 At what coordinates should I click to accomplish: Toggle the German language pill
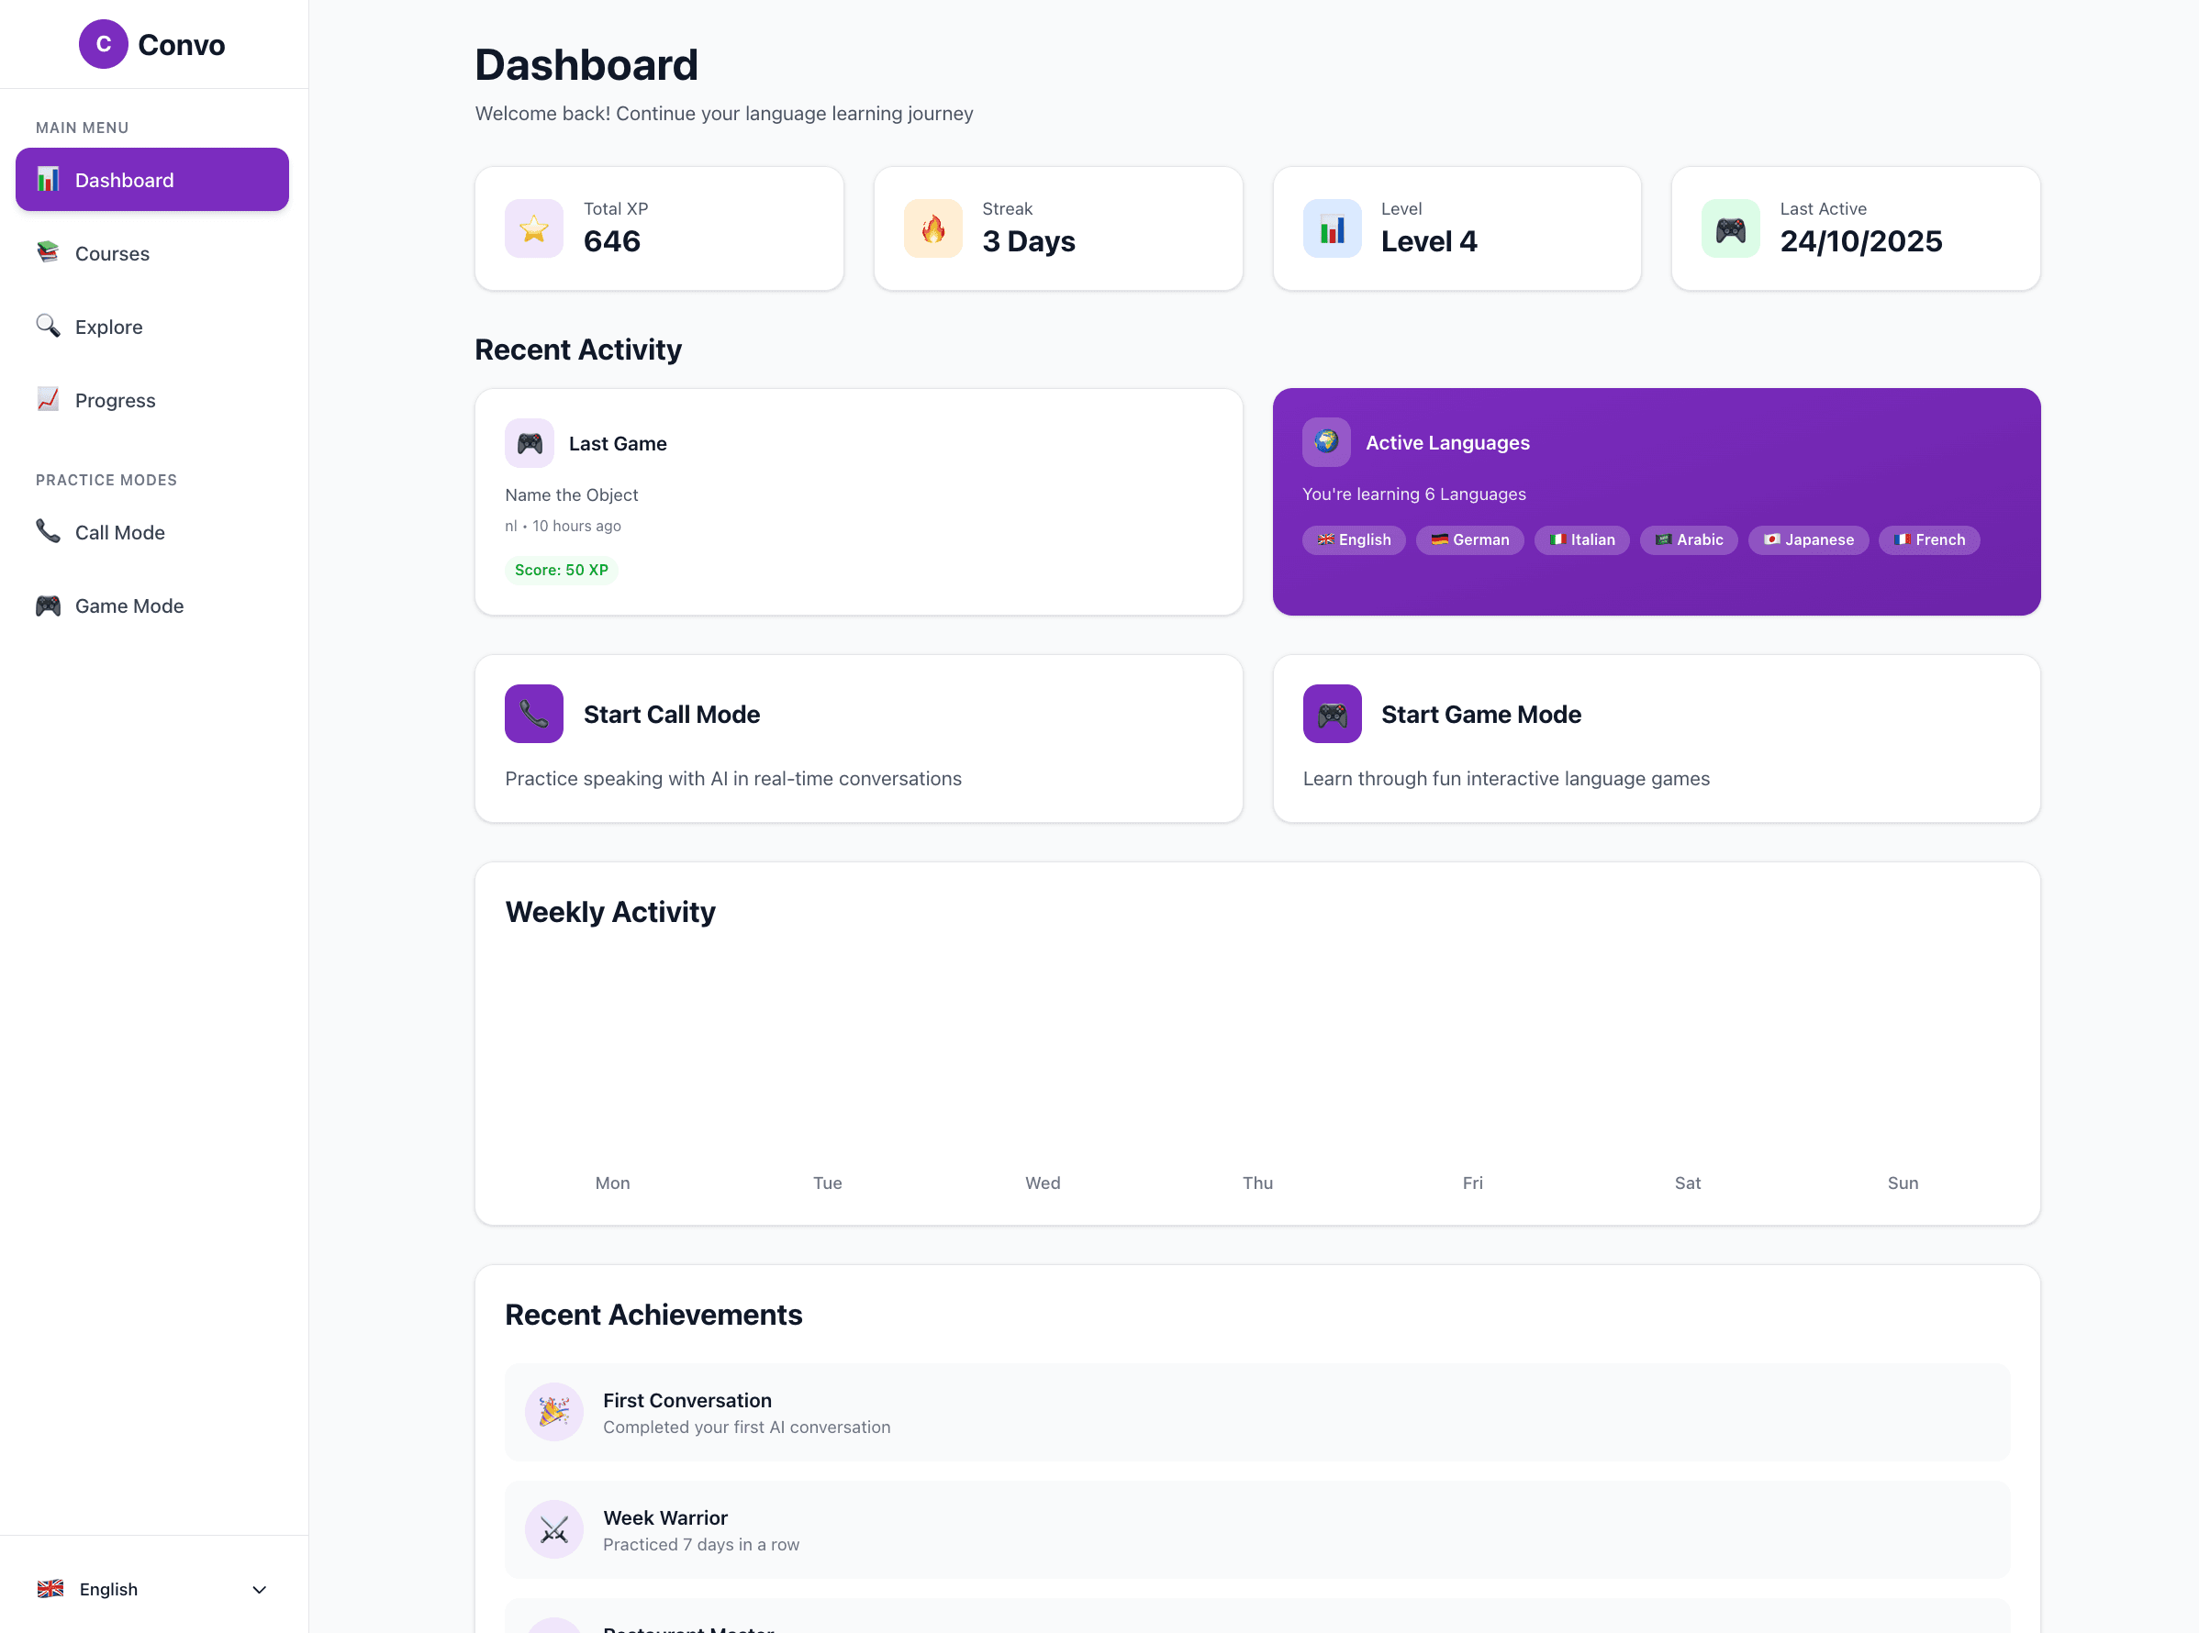(x=1469, y=539)
